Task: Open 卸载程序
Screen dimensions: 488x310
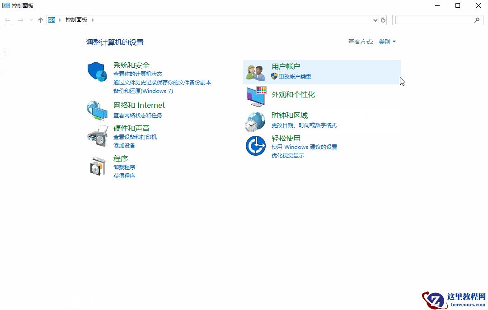Action: pos(124,167)
